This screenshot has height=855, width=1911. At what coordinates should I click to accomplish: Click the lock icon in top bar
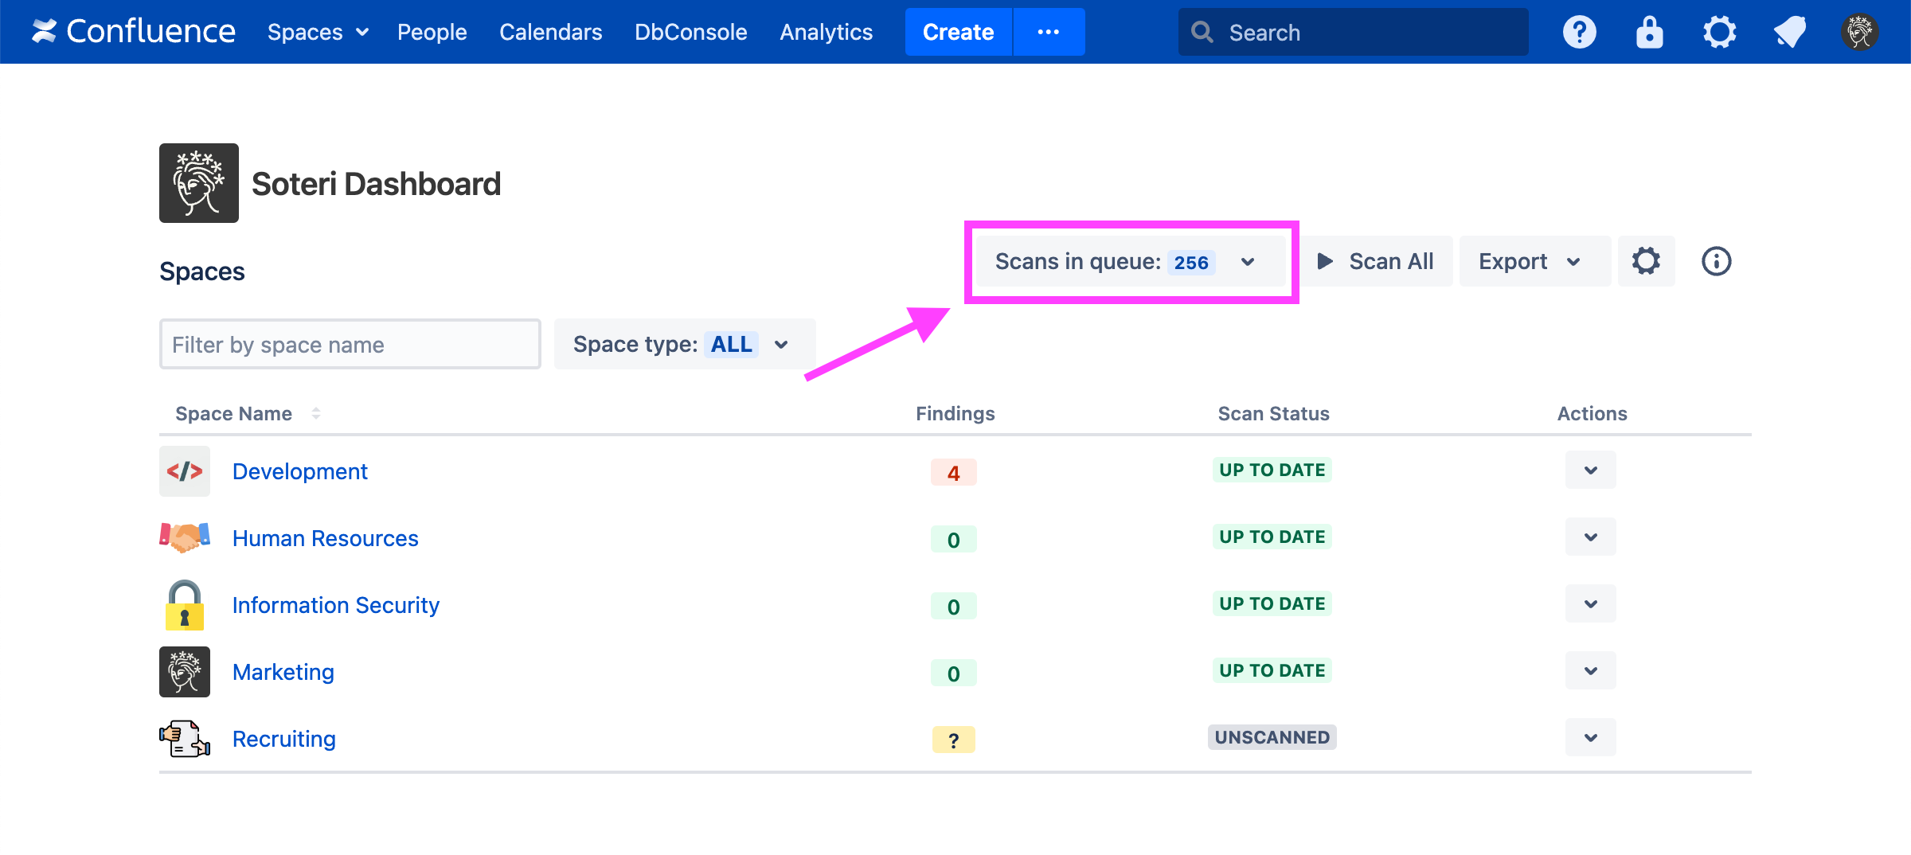(x=1649, y=33)
